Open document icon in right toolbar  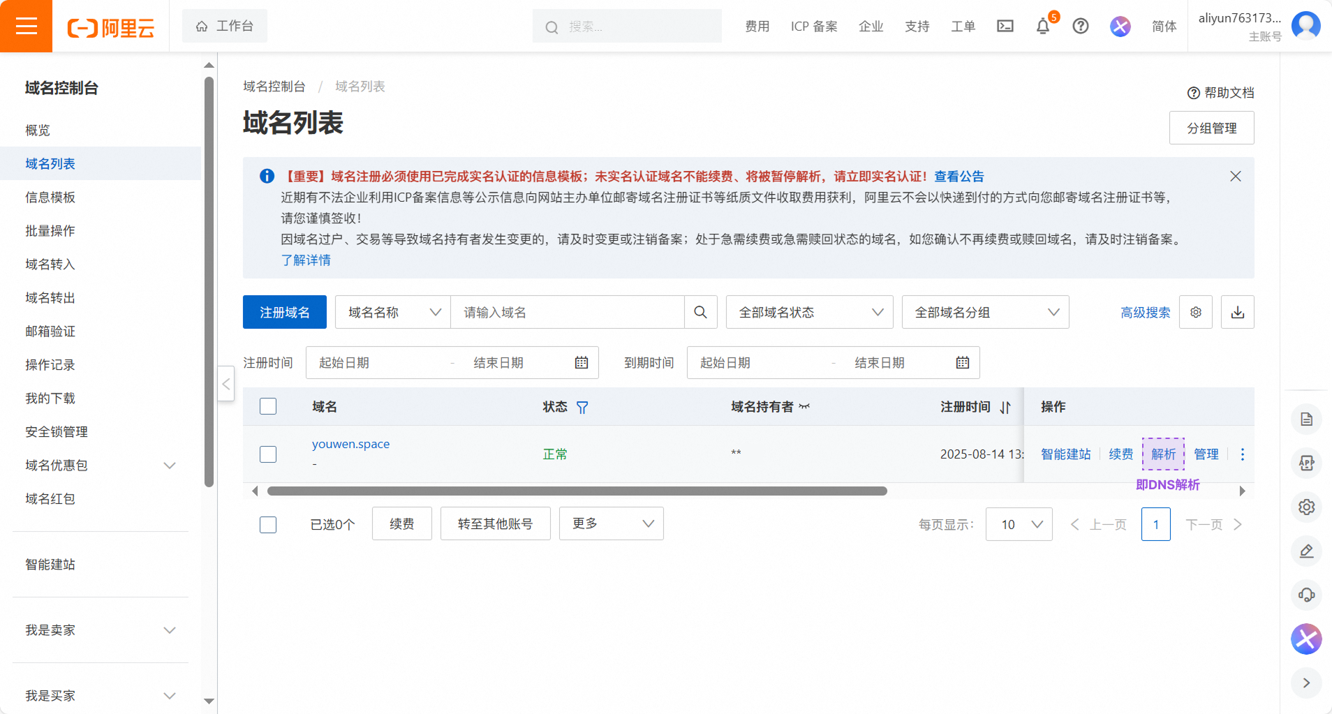click(x=1307, y=419)
